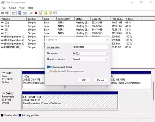Select the (Disk 0 partition 5) row
This screenshot has width=155, height=122.
pyautogui.click(x=14, y=44)
